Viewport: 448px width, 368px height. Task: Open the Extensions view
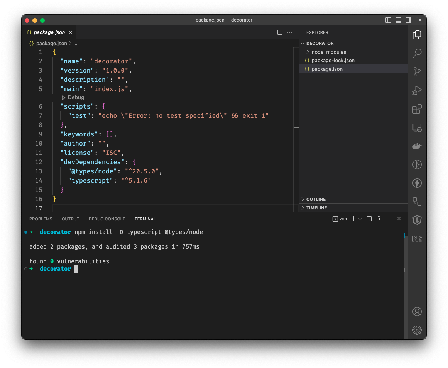pos(417,109)
